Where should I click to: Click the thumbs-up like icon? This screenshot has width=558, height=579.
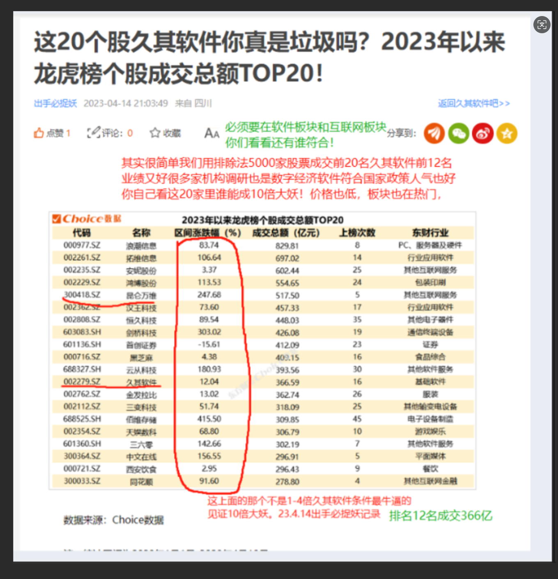[x=39, y=133]
